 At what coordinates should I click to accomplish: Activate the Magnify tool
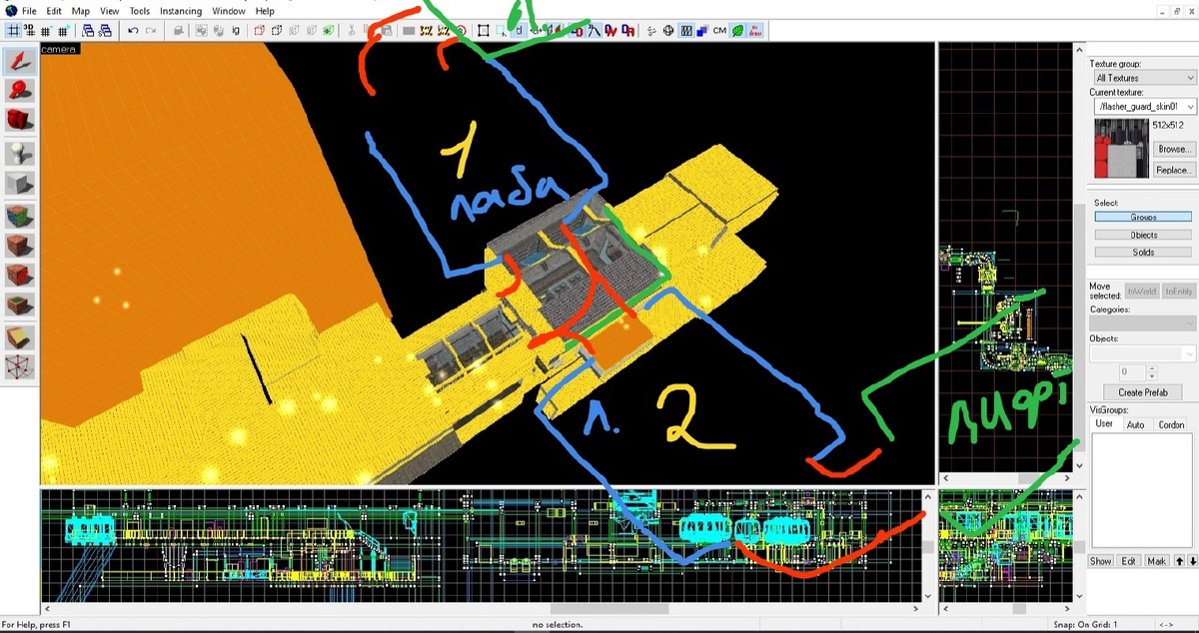click(19, 92)
